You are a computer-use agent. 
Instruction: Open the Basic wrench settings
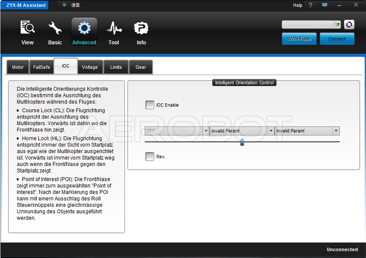point(55,28)
